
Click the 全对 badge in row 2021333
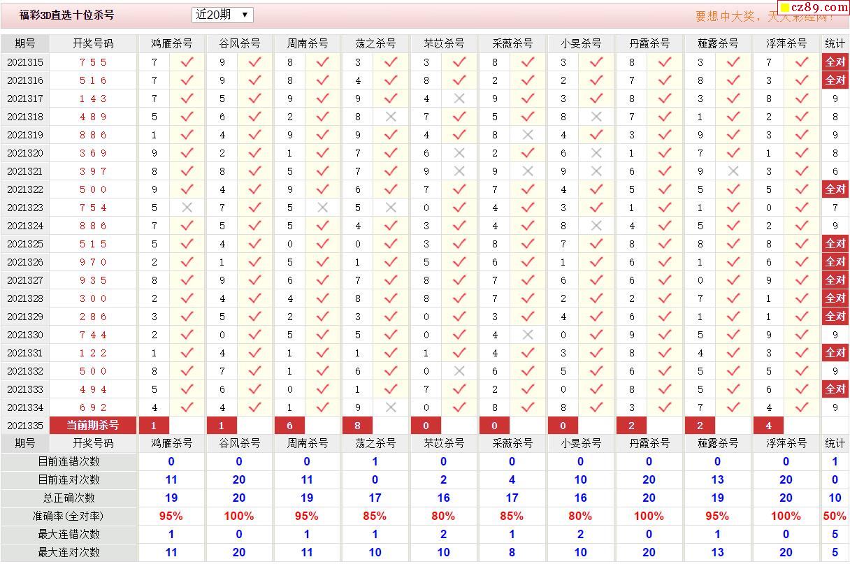click(x=835, y=389)
